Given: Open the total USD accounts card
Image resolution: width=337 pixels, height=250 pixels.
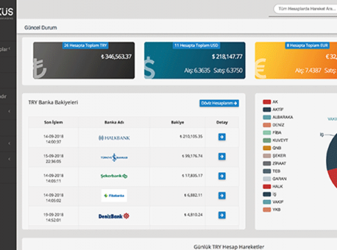Looking at the screenshot, I should point(195,60).
